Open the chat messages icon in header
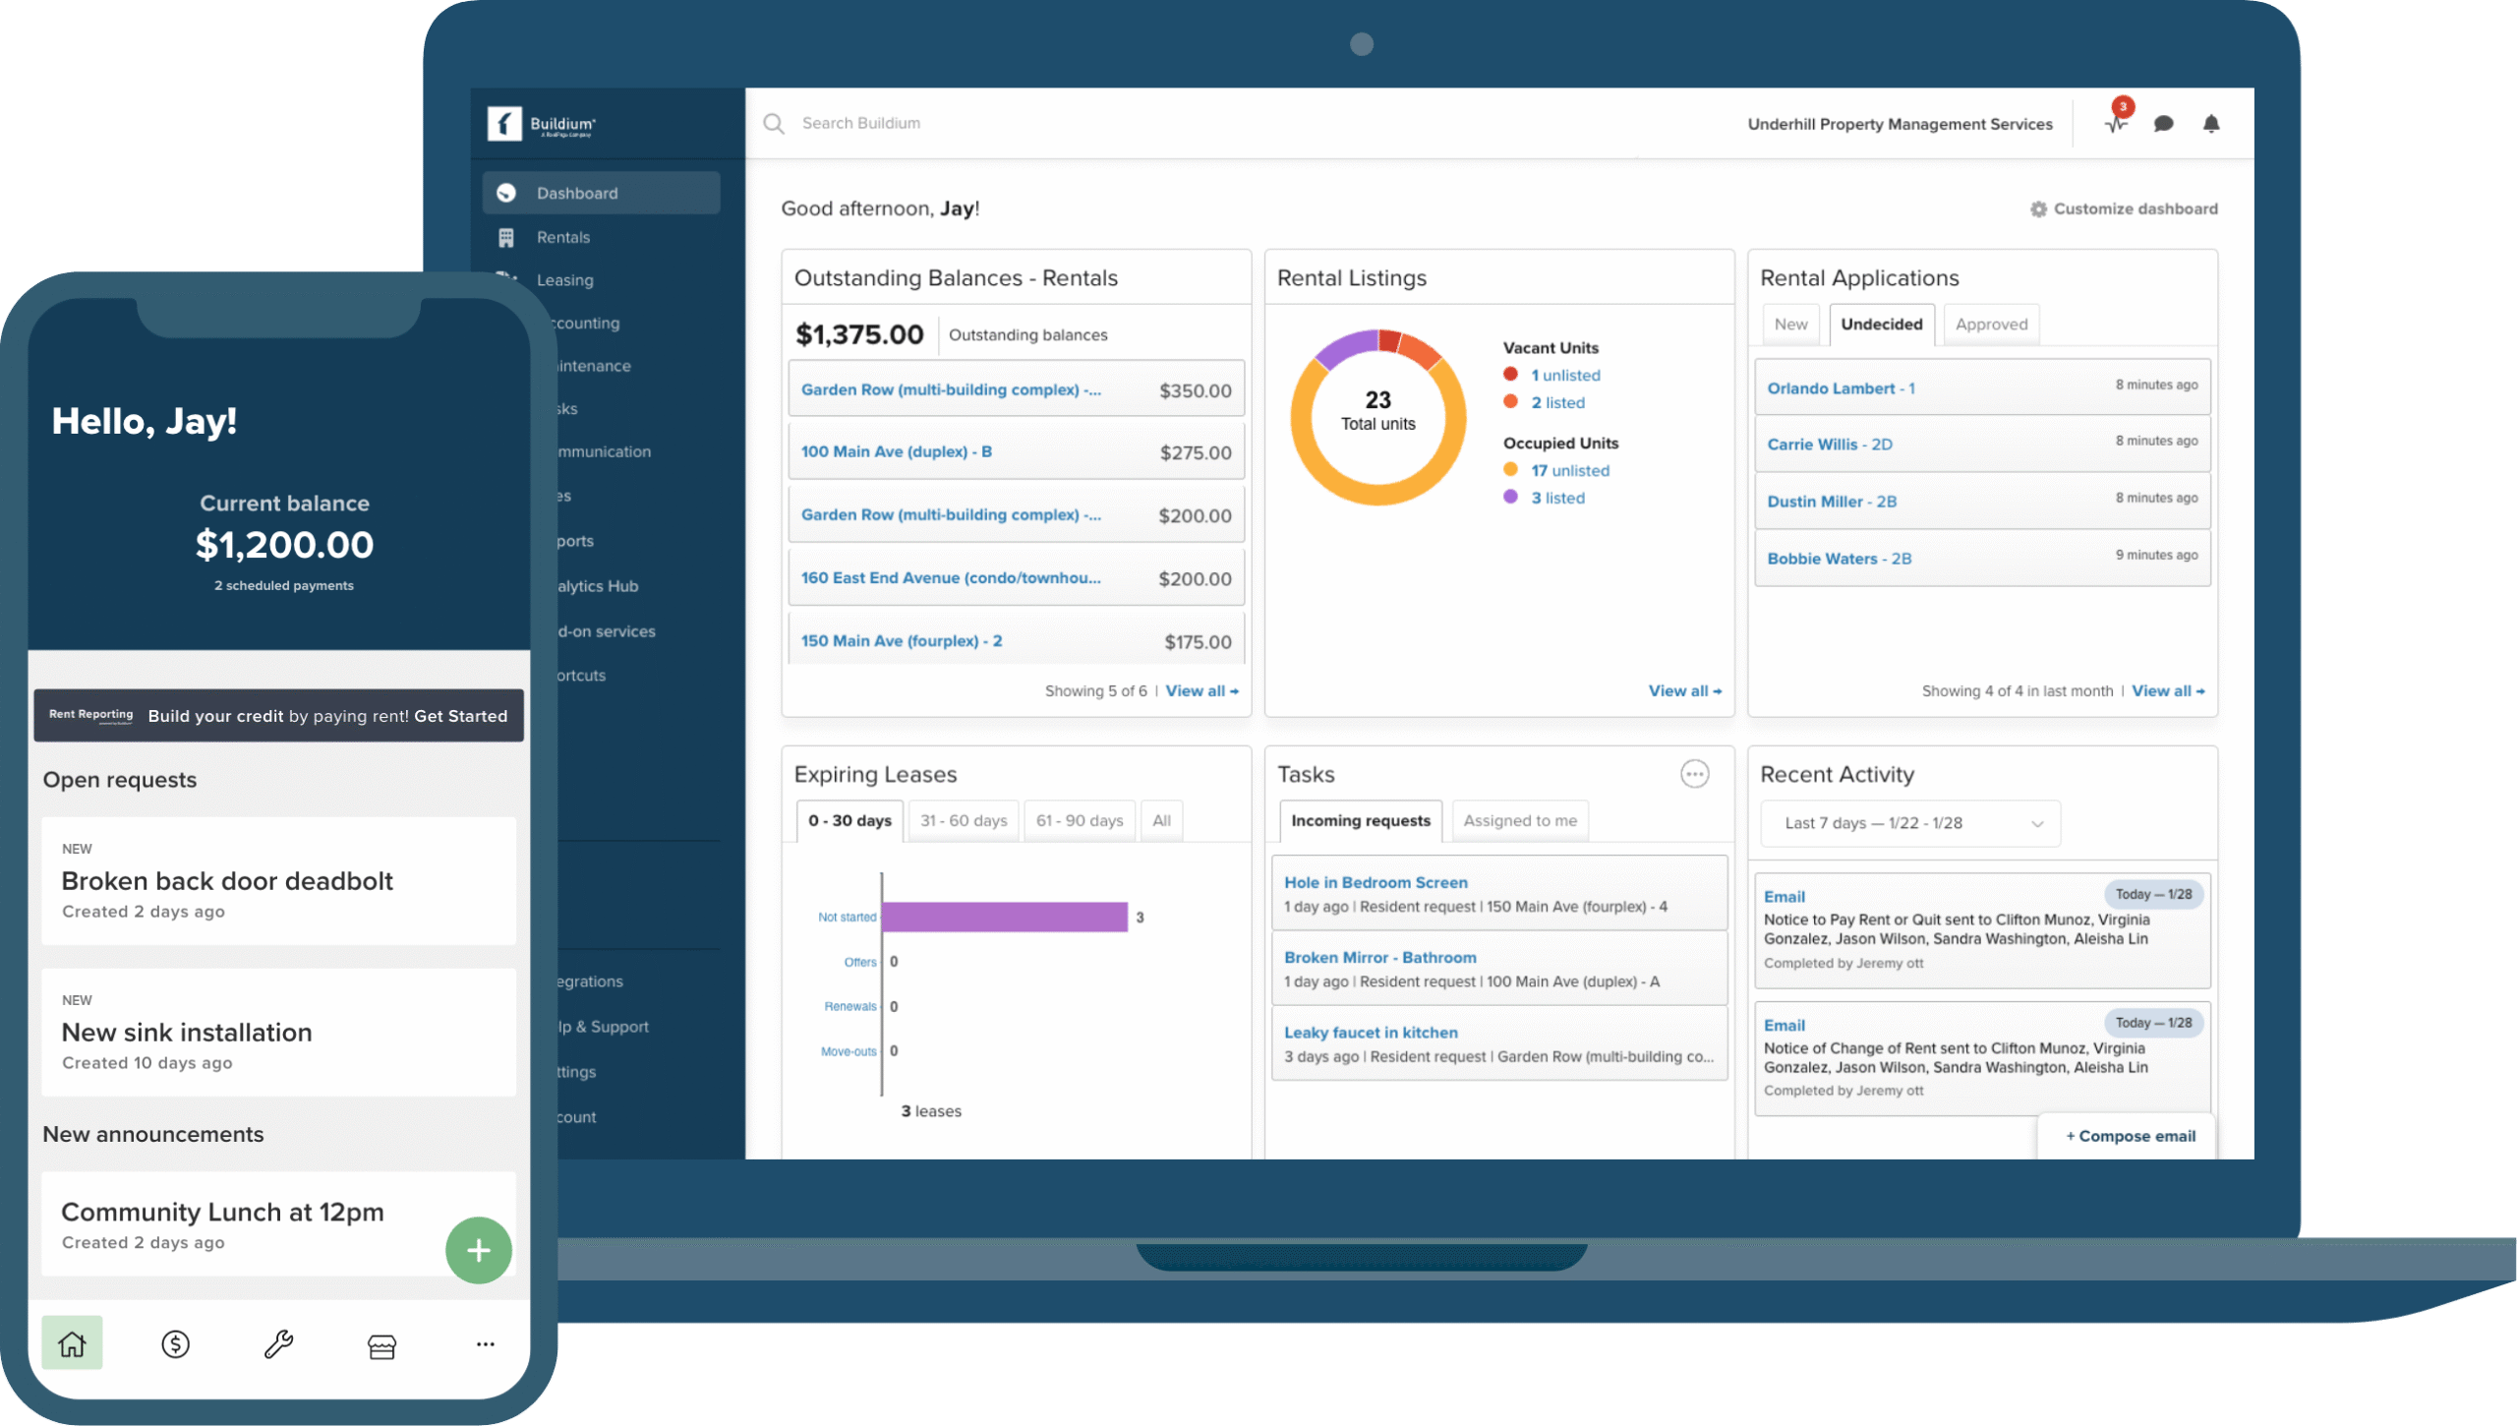The width and height of the screenshot is (2517, 1426). pos(2163,124)
